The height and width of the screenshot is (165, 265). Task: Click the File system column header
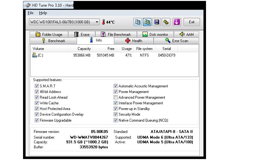coord(144,49)
